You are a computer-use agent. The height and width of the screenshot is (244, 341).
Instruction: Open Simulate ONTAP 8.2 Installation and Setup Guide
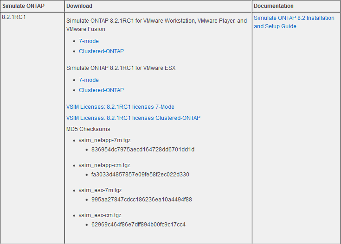point(294,22)
